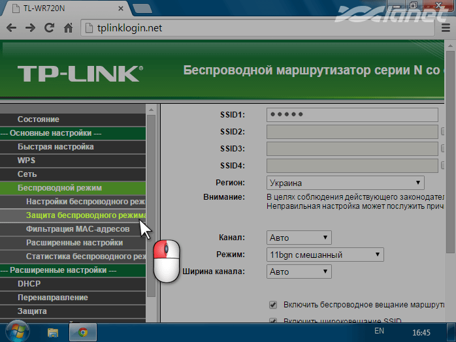Image resolution: width=456 pixels, height=342 pixels.
Task: Click the browser back arrow
Action: click(12, 28)
